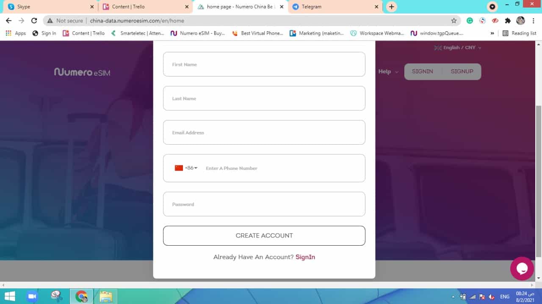Open the Extensions puzzle piece icon

click(508, 21)
